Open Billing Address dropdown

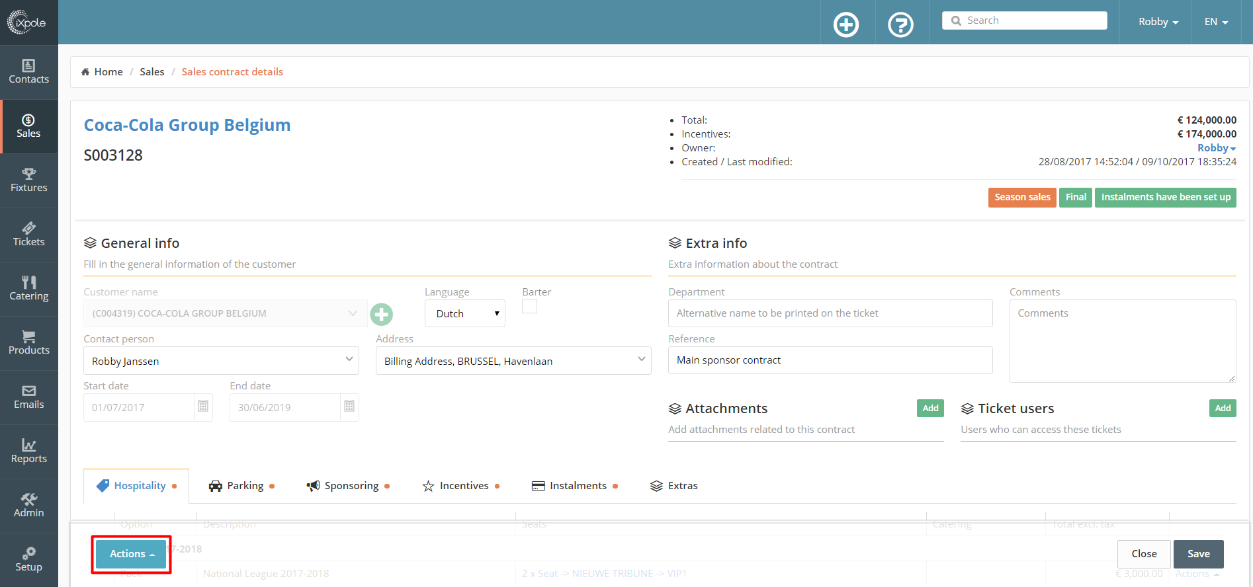[x=513, y=361]
